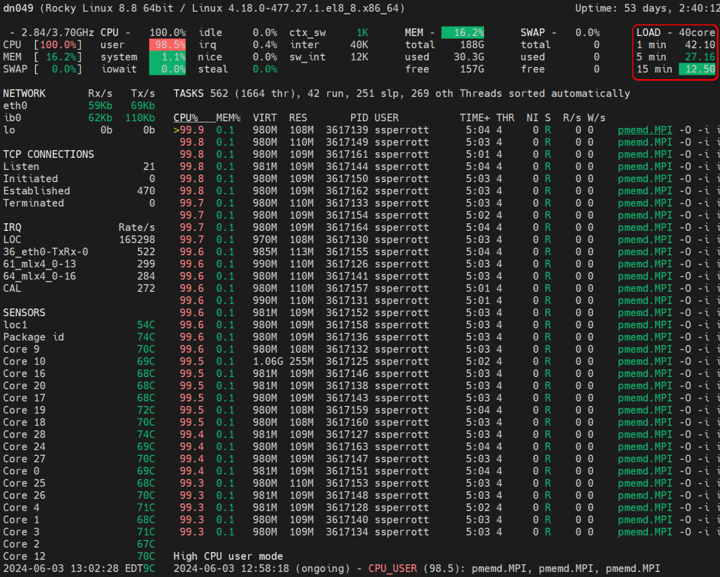Click the TCP CONNECTIONS heading
Screen dimensions: 720x577
pos(49,154)
